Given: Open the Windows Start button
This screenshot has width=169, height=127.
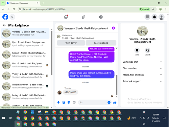Looking at the screenshot, I should (3, 118).
